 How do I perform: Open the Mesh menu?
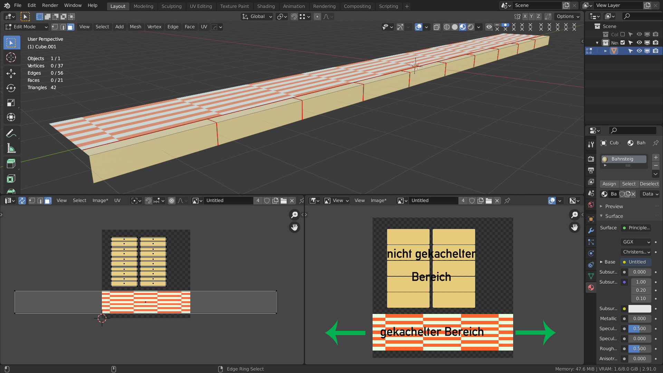coord(135,27)
